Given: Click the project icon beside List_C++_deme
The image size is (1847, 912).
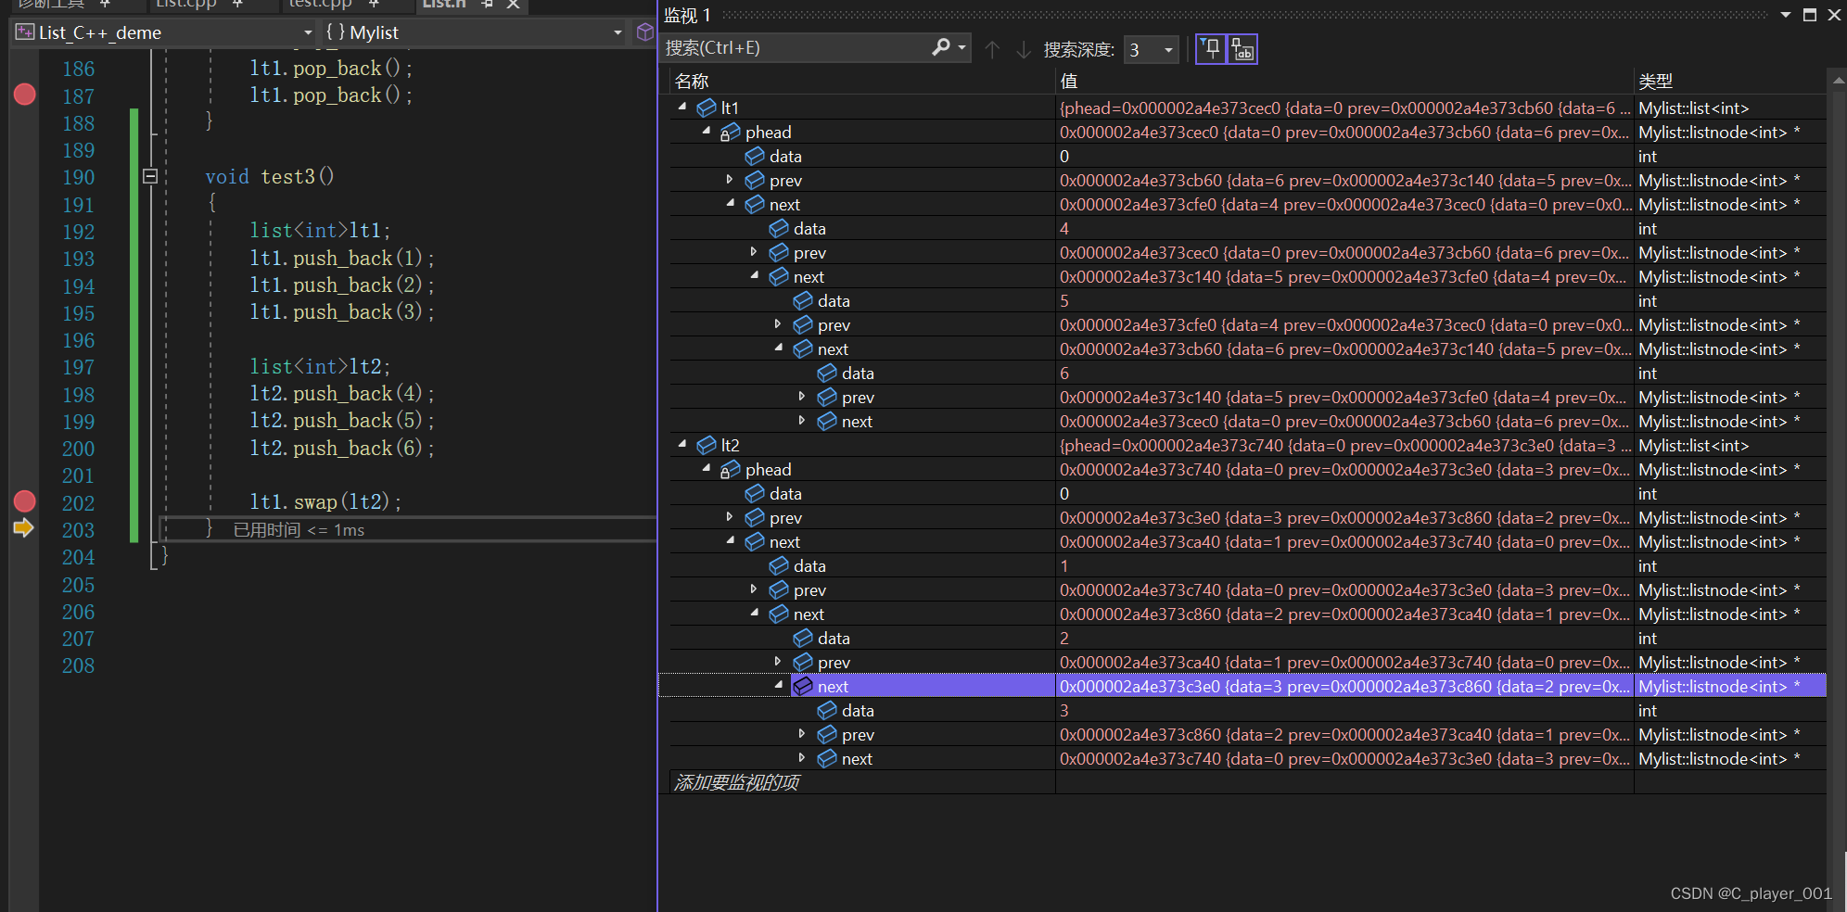Looking at the screenshot, I should (x=25, y=32).
